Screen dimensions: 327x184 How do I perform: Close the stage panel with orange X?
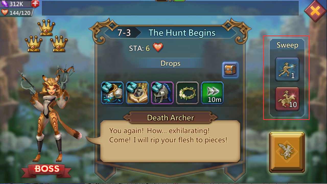[x=316, y=11]
